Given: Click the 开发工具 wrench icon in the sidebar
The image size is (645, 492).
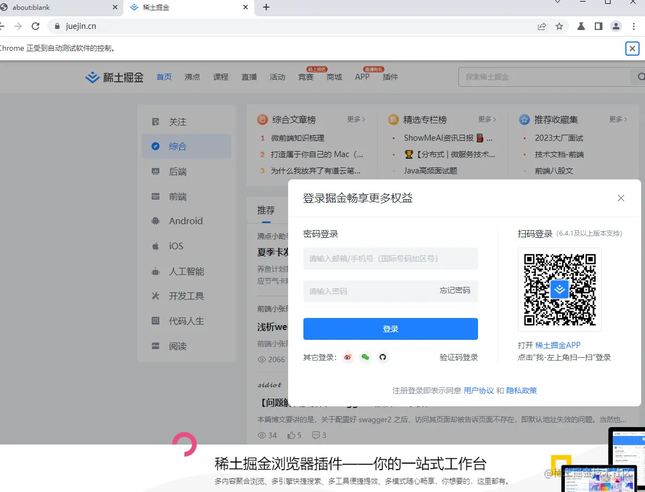Looking at the screenshot, I should 156,296.
